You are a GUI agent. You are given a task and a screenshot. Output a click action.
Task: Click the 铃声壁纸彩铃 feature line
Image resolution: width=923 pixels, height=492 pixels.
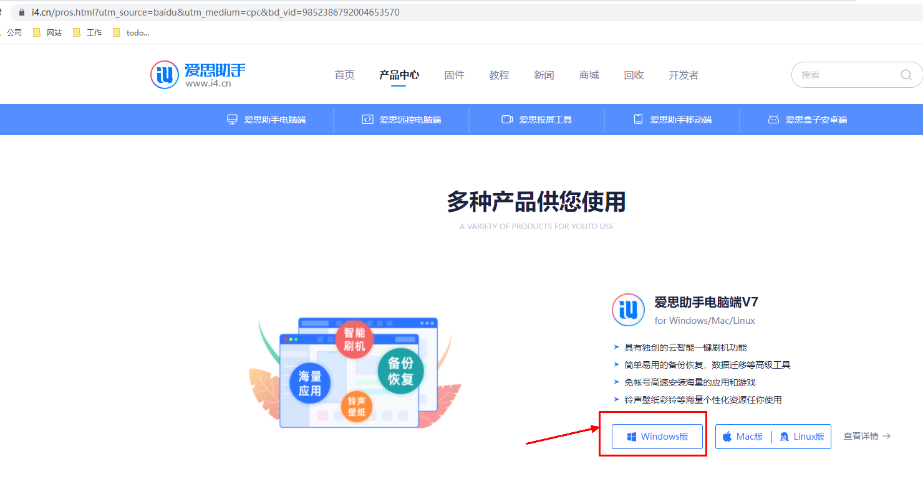tap(703, 400)
